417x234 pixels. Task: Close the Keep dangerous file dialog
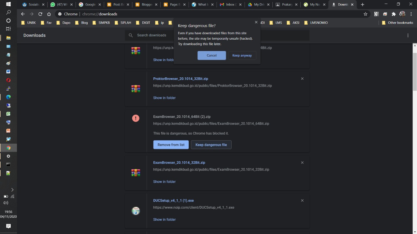tap(256, 22)
